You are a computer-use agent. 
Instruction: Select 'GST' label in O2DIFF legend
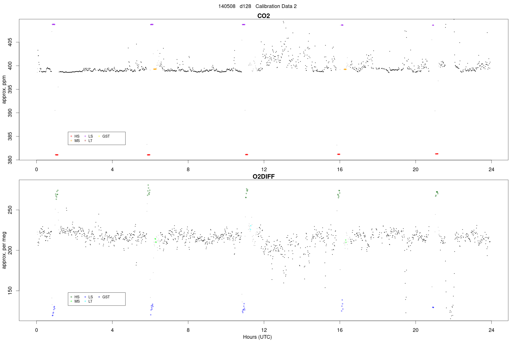tap(106, 297)
